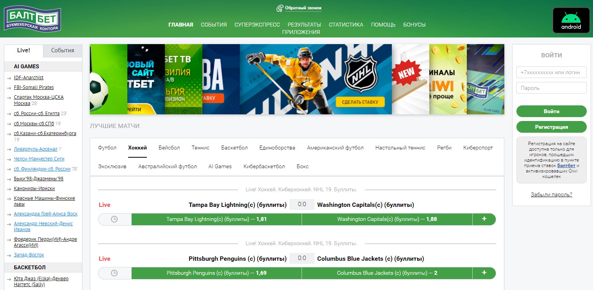
Task: Open Спартак Москва-ЦСКА Москва match
Action: coord(39,100)
